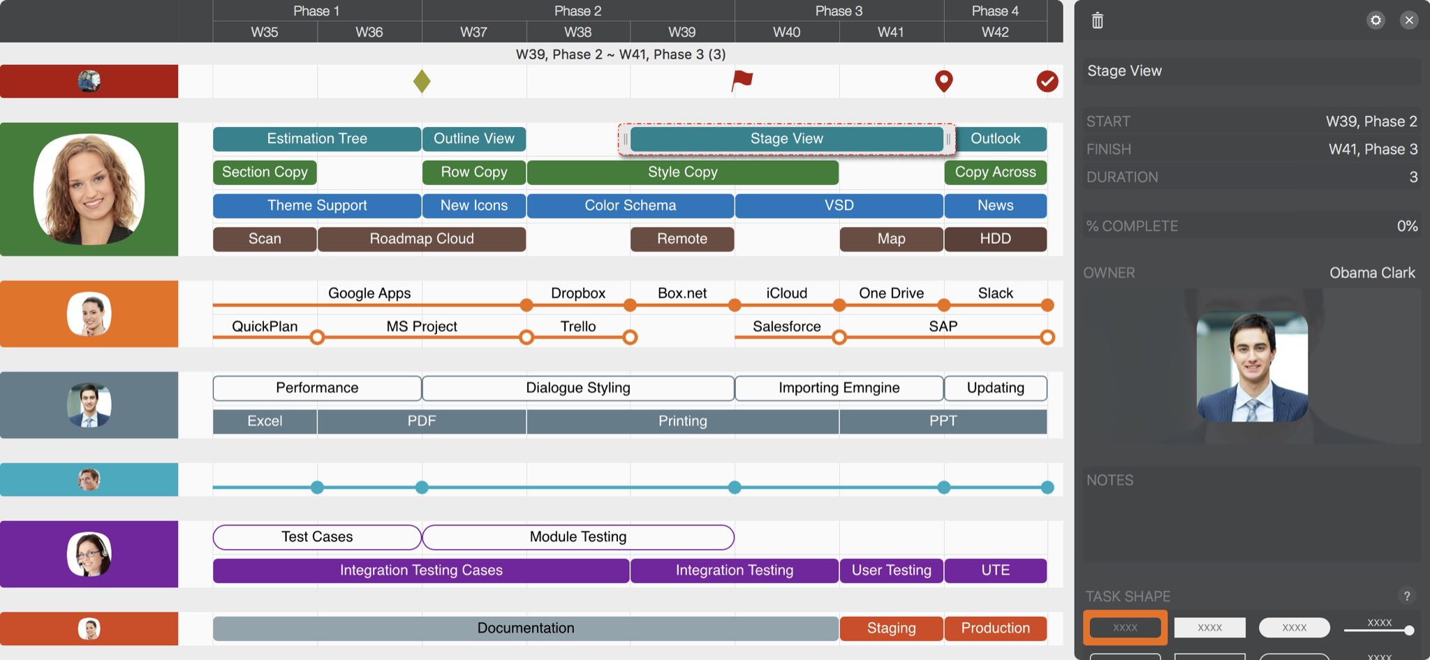Choose the plain rectangle task shape

(1209, 627)
